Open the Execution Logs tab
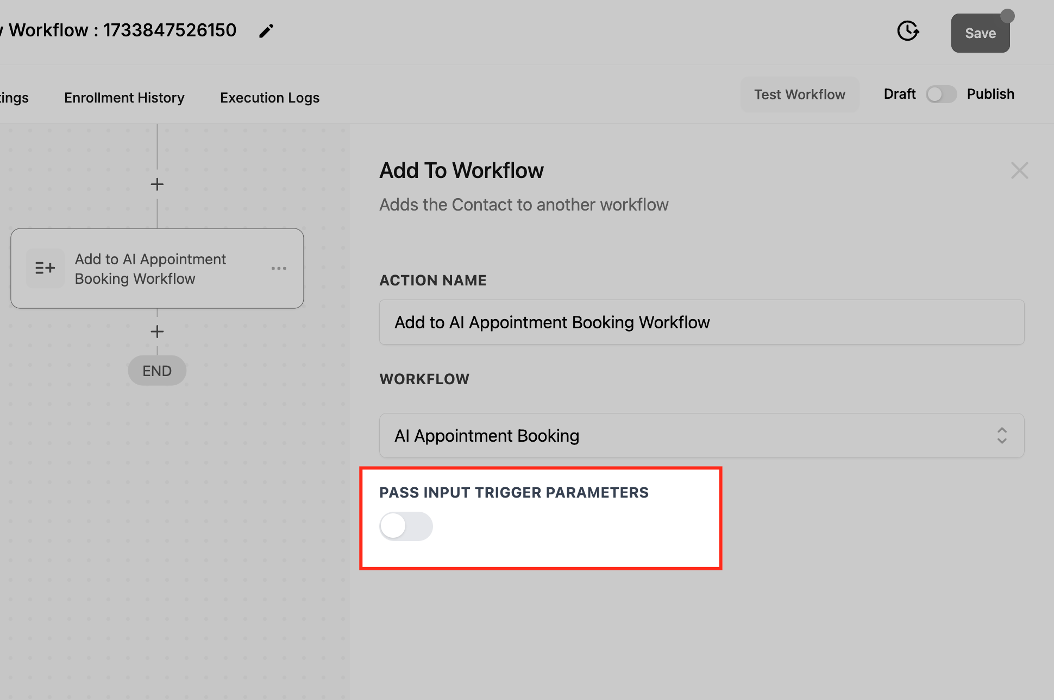The width and height of the screenshot is (1054, 700). coord(269,98)
